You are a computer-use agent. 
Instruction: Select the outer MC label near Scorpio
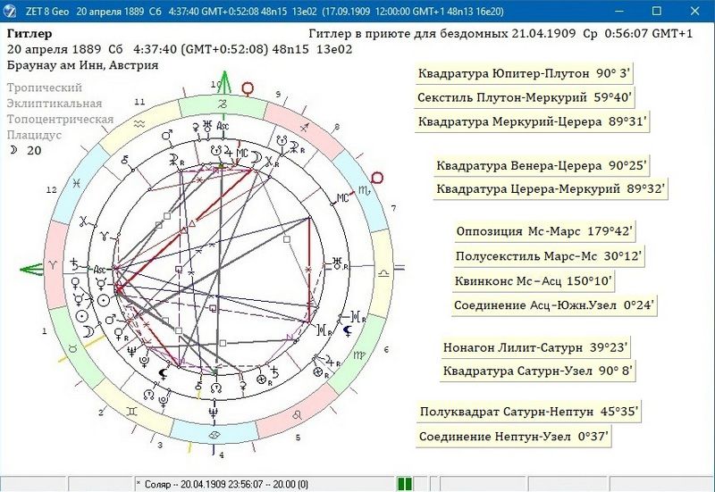pyautogui.click(x=342, y=197)
